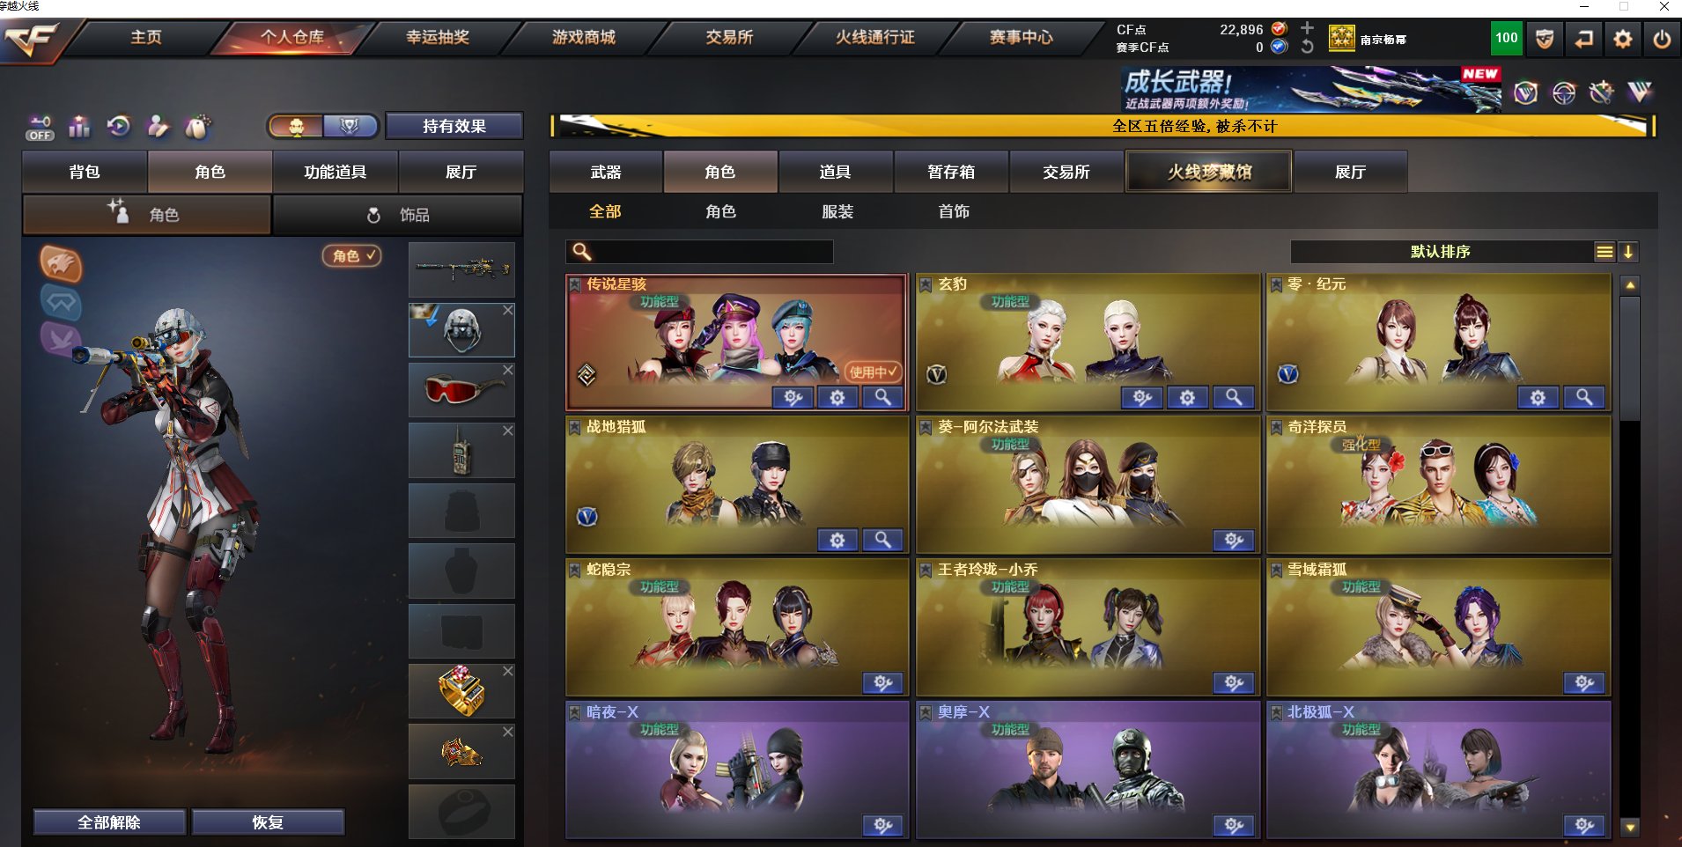
Task: Click the power exit icon
Action: pyautogui.click(x=1661, y=39)
